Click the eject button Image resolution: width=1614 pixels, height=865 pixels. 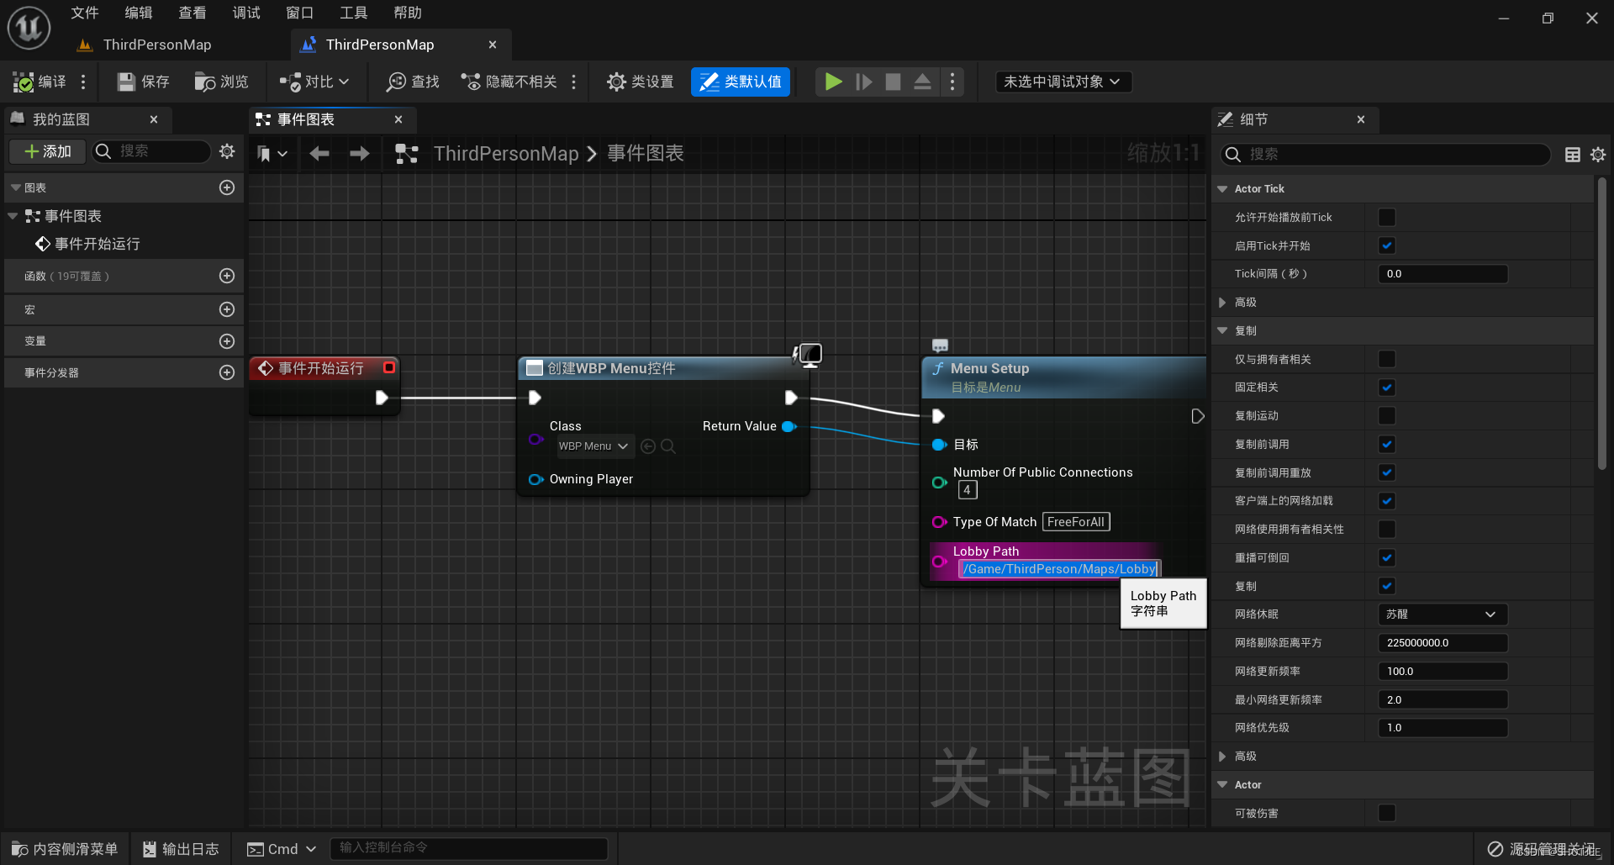click(922, 82)
